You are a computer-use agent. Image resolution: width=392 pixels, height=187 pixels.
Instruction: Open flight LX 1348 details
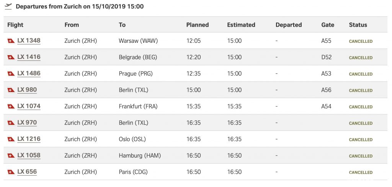tap(29, 41)
